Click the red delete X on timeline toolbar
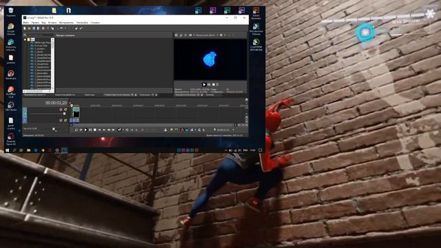Screen dimensions: 441x248 [x=142, y=130]
